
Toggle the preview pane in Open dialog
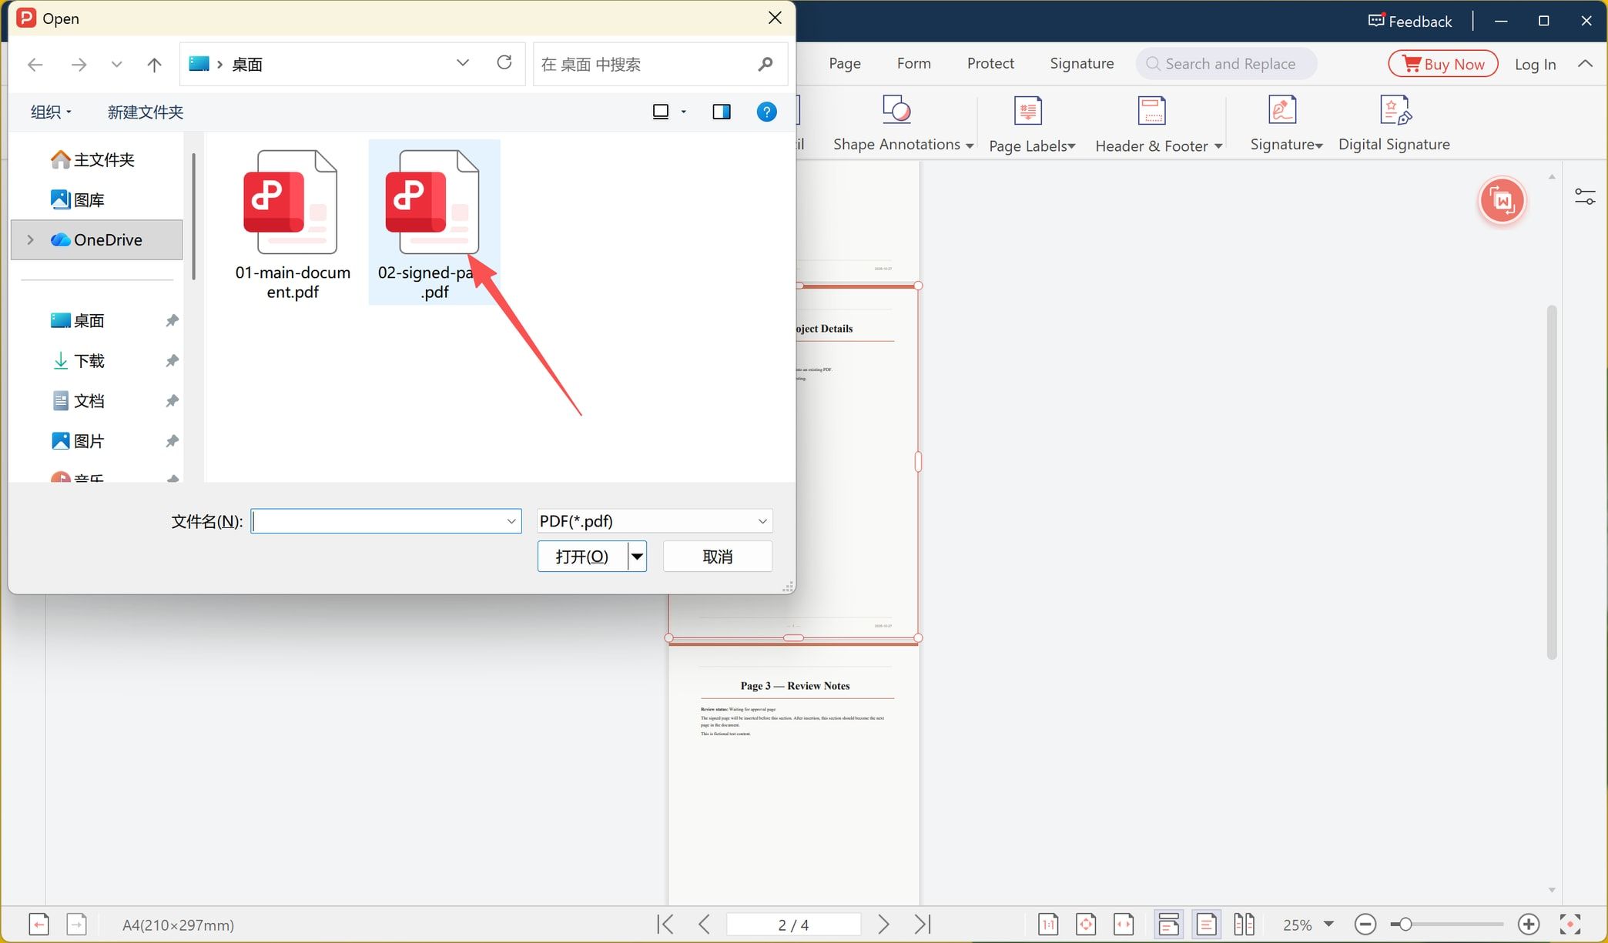[x=722, y=112]
